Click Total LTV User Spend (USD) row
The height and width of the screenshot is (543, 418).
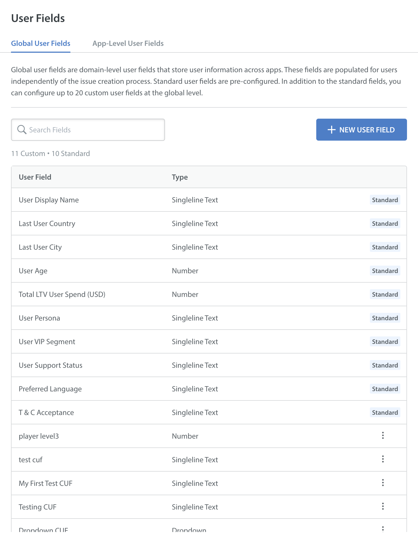point(62,294)
